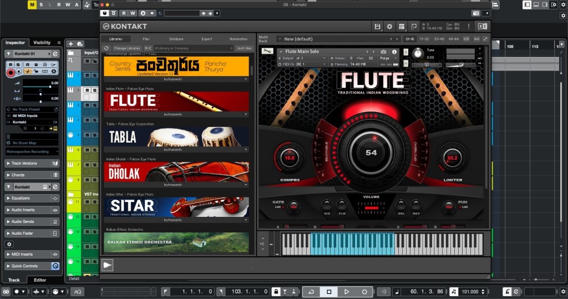Toggle monitor speaker button in inspector
Screen dimensions: 568x299
click(x=19, y=72)
